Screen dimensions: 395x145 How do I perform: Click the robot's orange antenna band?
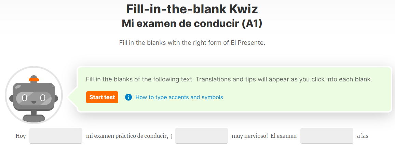click(34, 80)
